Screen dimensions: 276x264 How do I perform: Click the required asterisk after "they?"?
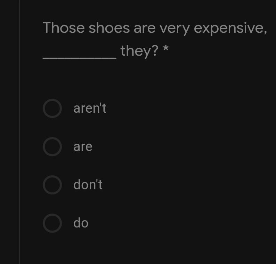(166, 48)
